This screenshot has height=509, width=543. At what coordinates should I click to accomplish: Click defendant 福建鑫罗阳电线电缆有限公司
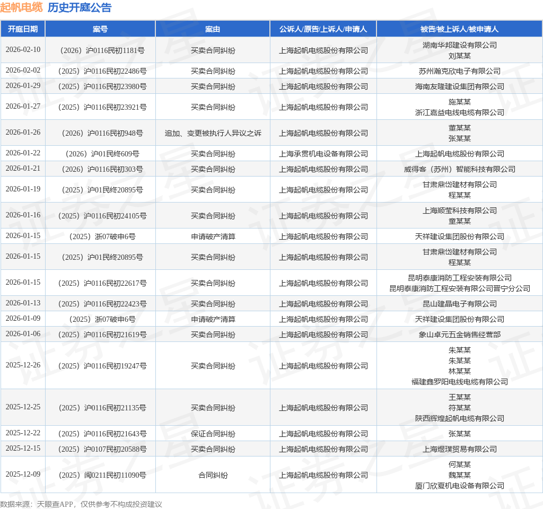coord(460,382)
